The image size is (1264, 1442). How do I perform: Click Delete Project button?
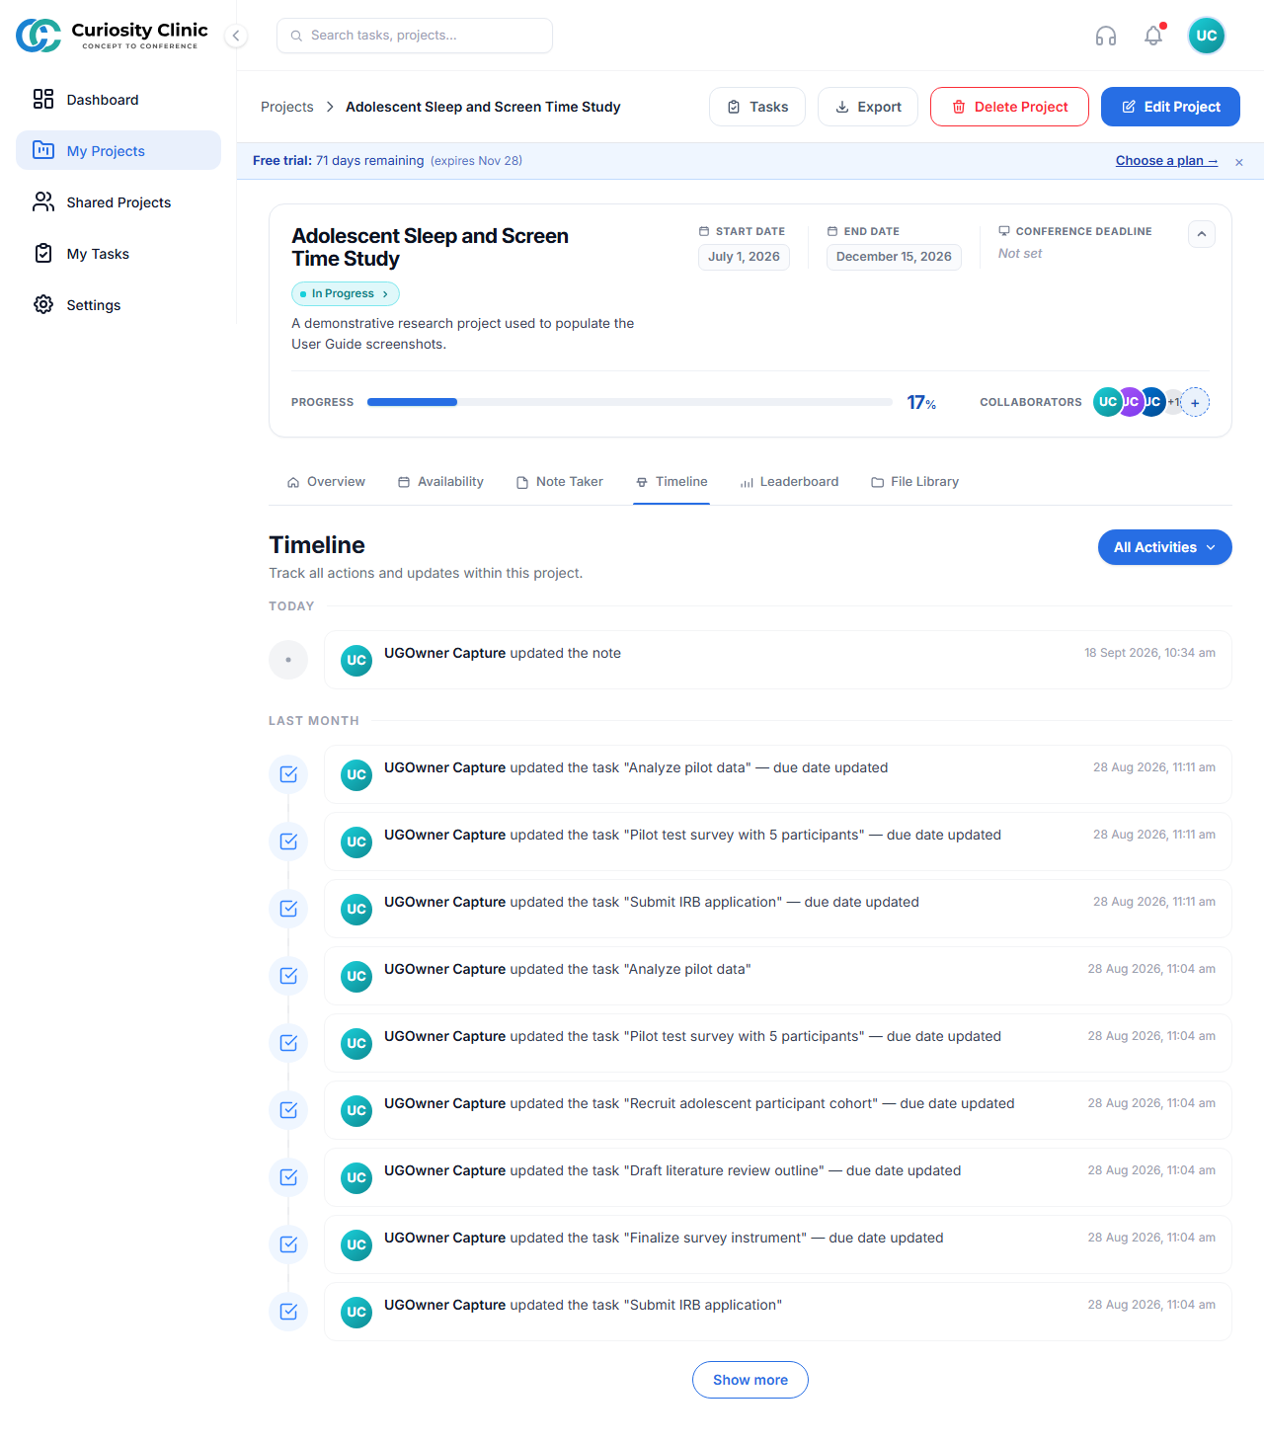1009,107
